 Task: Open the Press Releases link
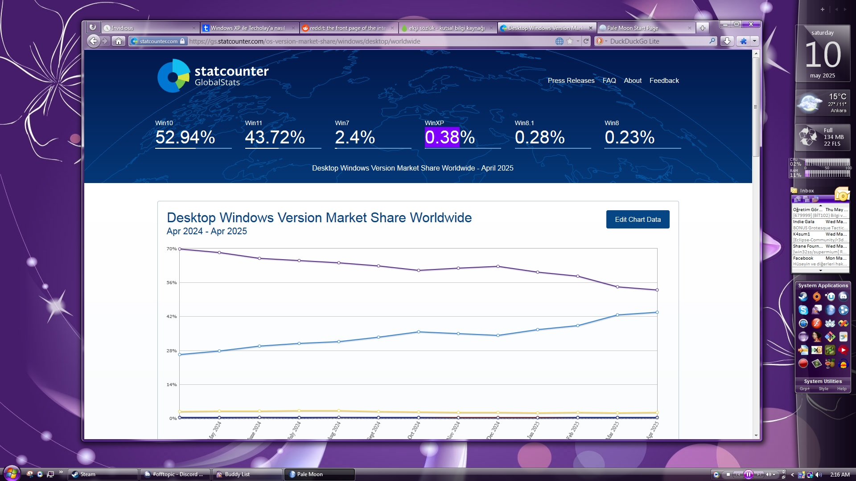pyautogui.click(x=571, y=81)
